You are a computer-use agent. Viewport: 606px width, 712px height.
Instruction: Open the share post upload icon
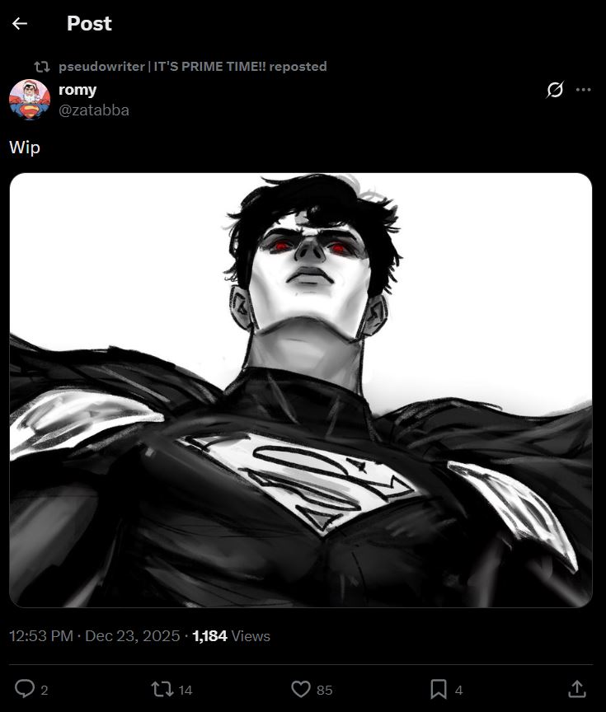point(577,688)
